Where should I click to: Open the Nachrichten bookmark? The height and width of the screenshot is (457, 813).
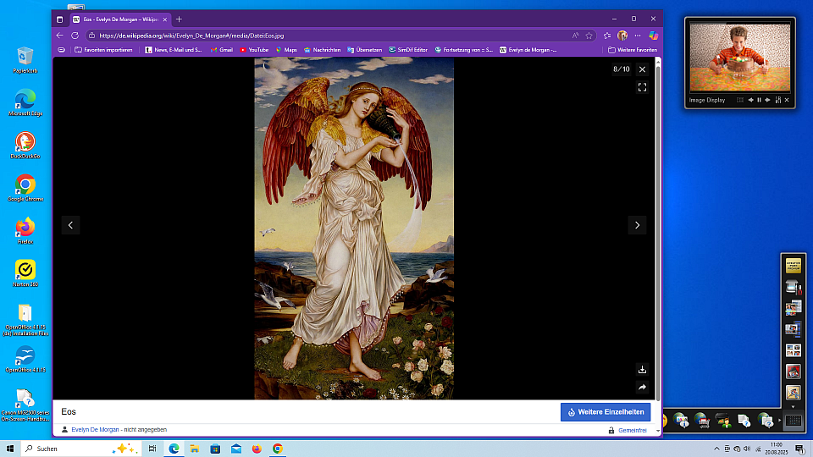[322, 50]
